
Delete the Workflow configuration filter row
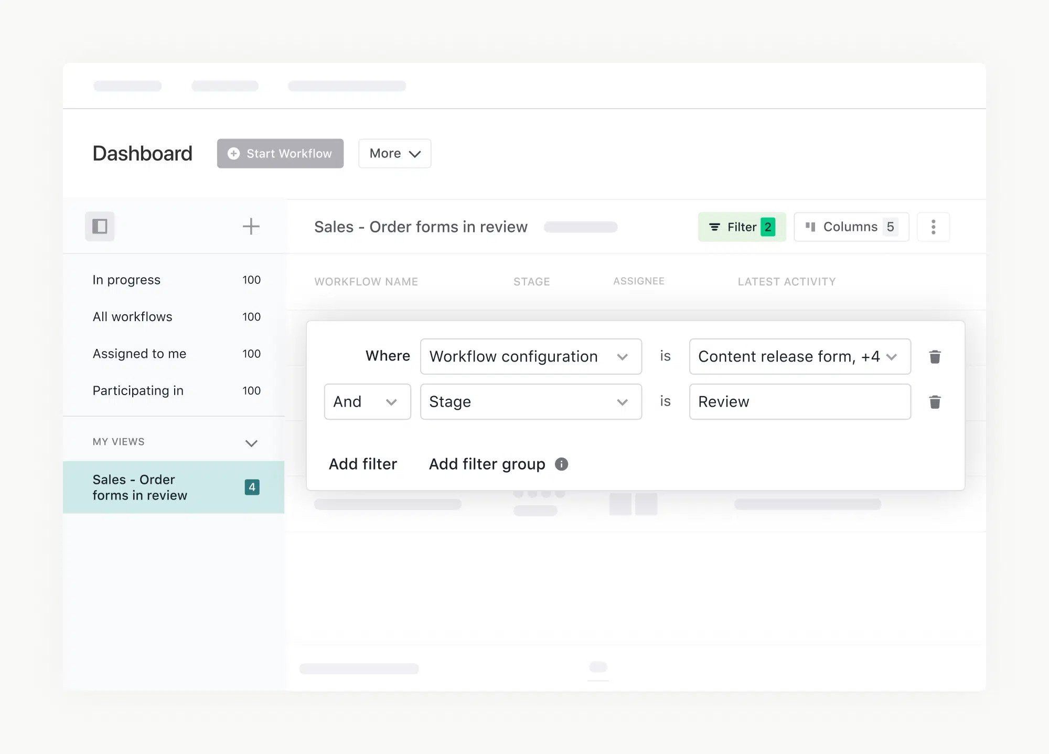coord(934,357)
